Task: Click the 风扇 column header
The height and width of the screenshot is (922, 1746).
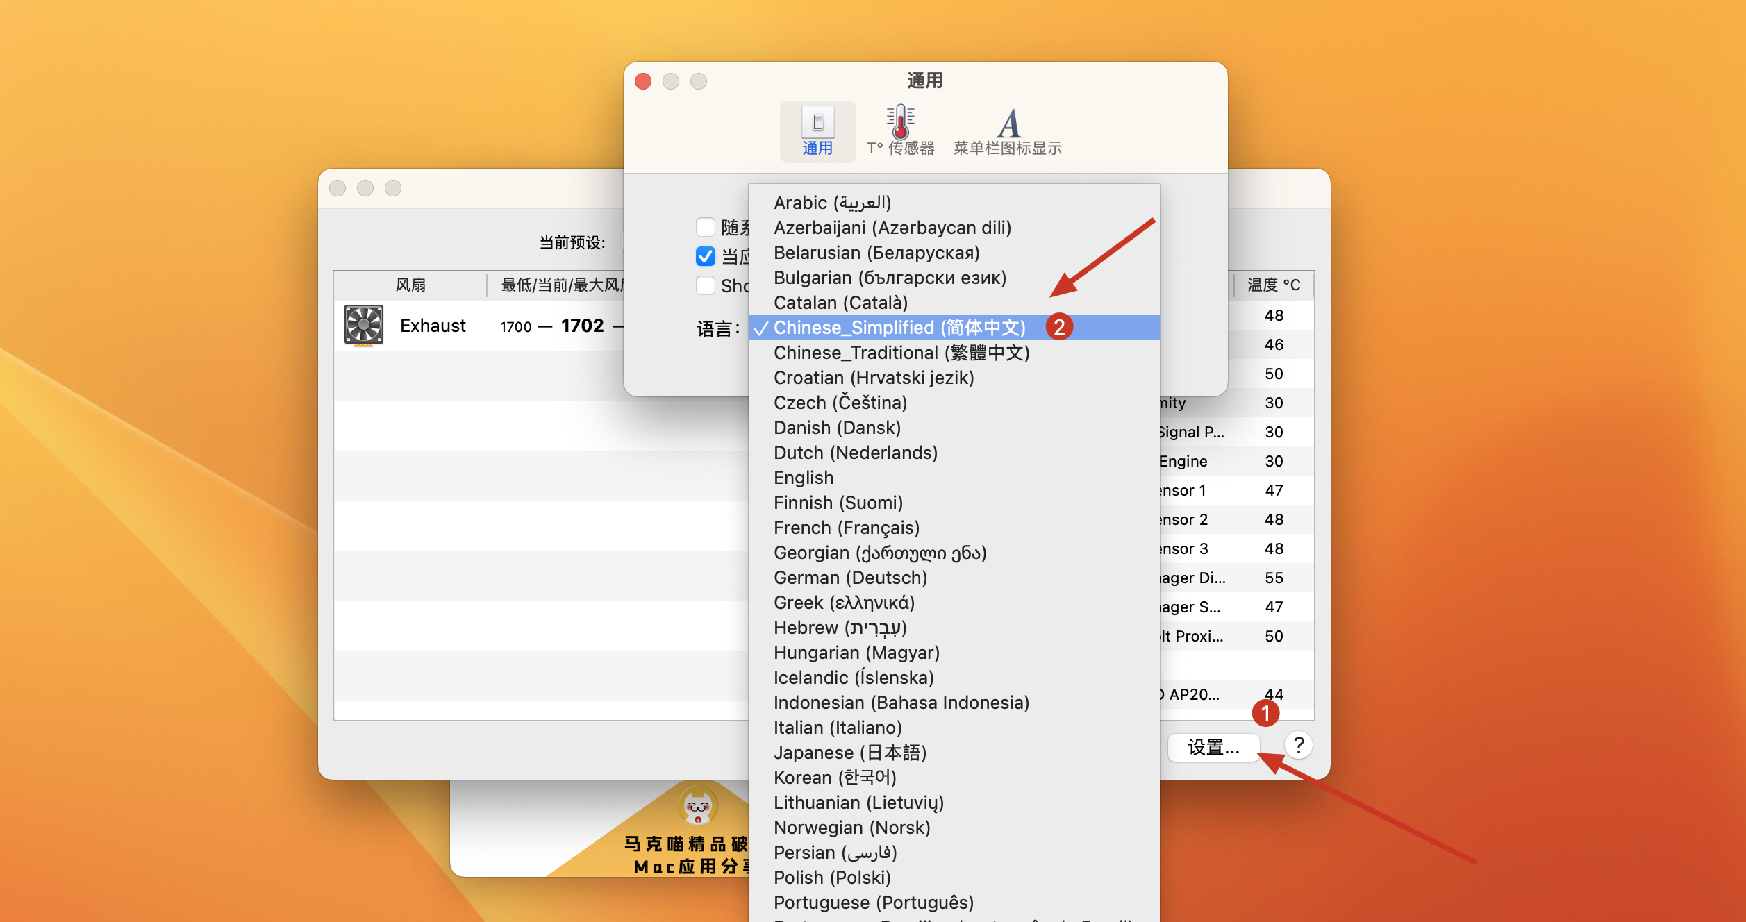Action: [x=410, y=285]
